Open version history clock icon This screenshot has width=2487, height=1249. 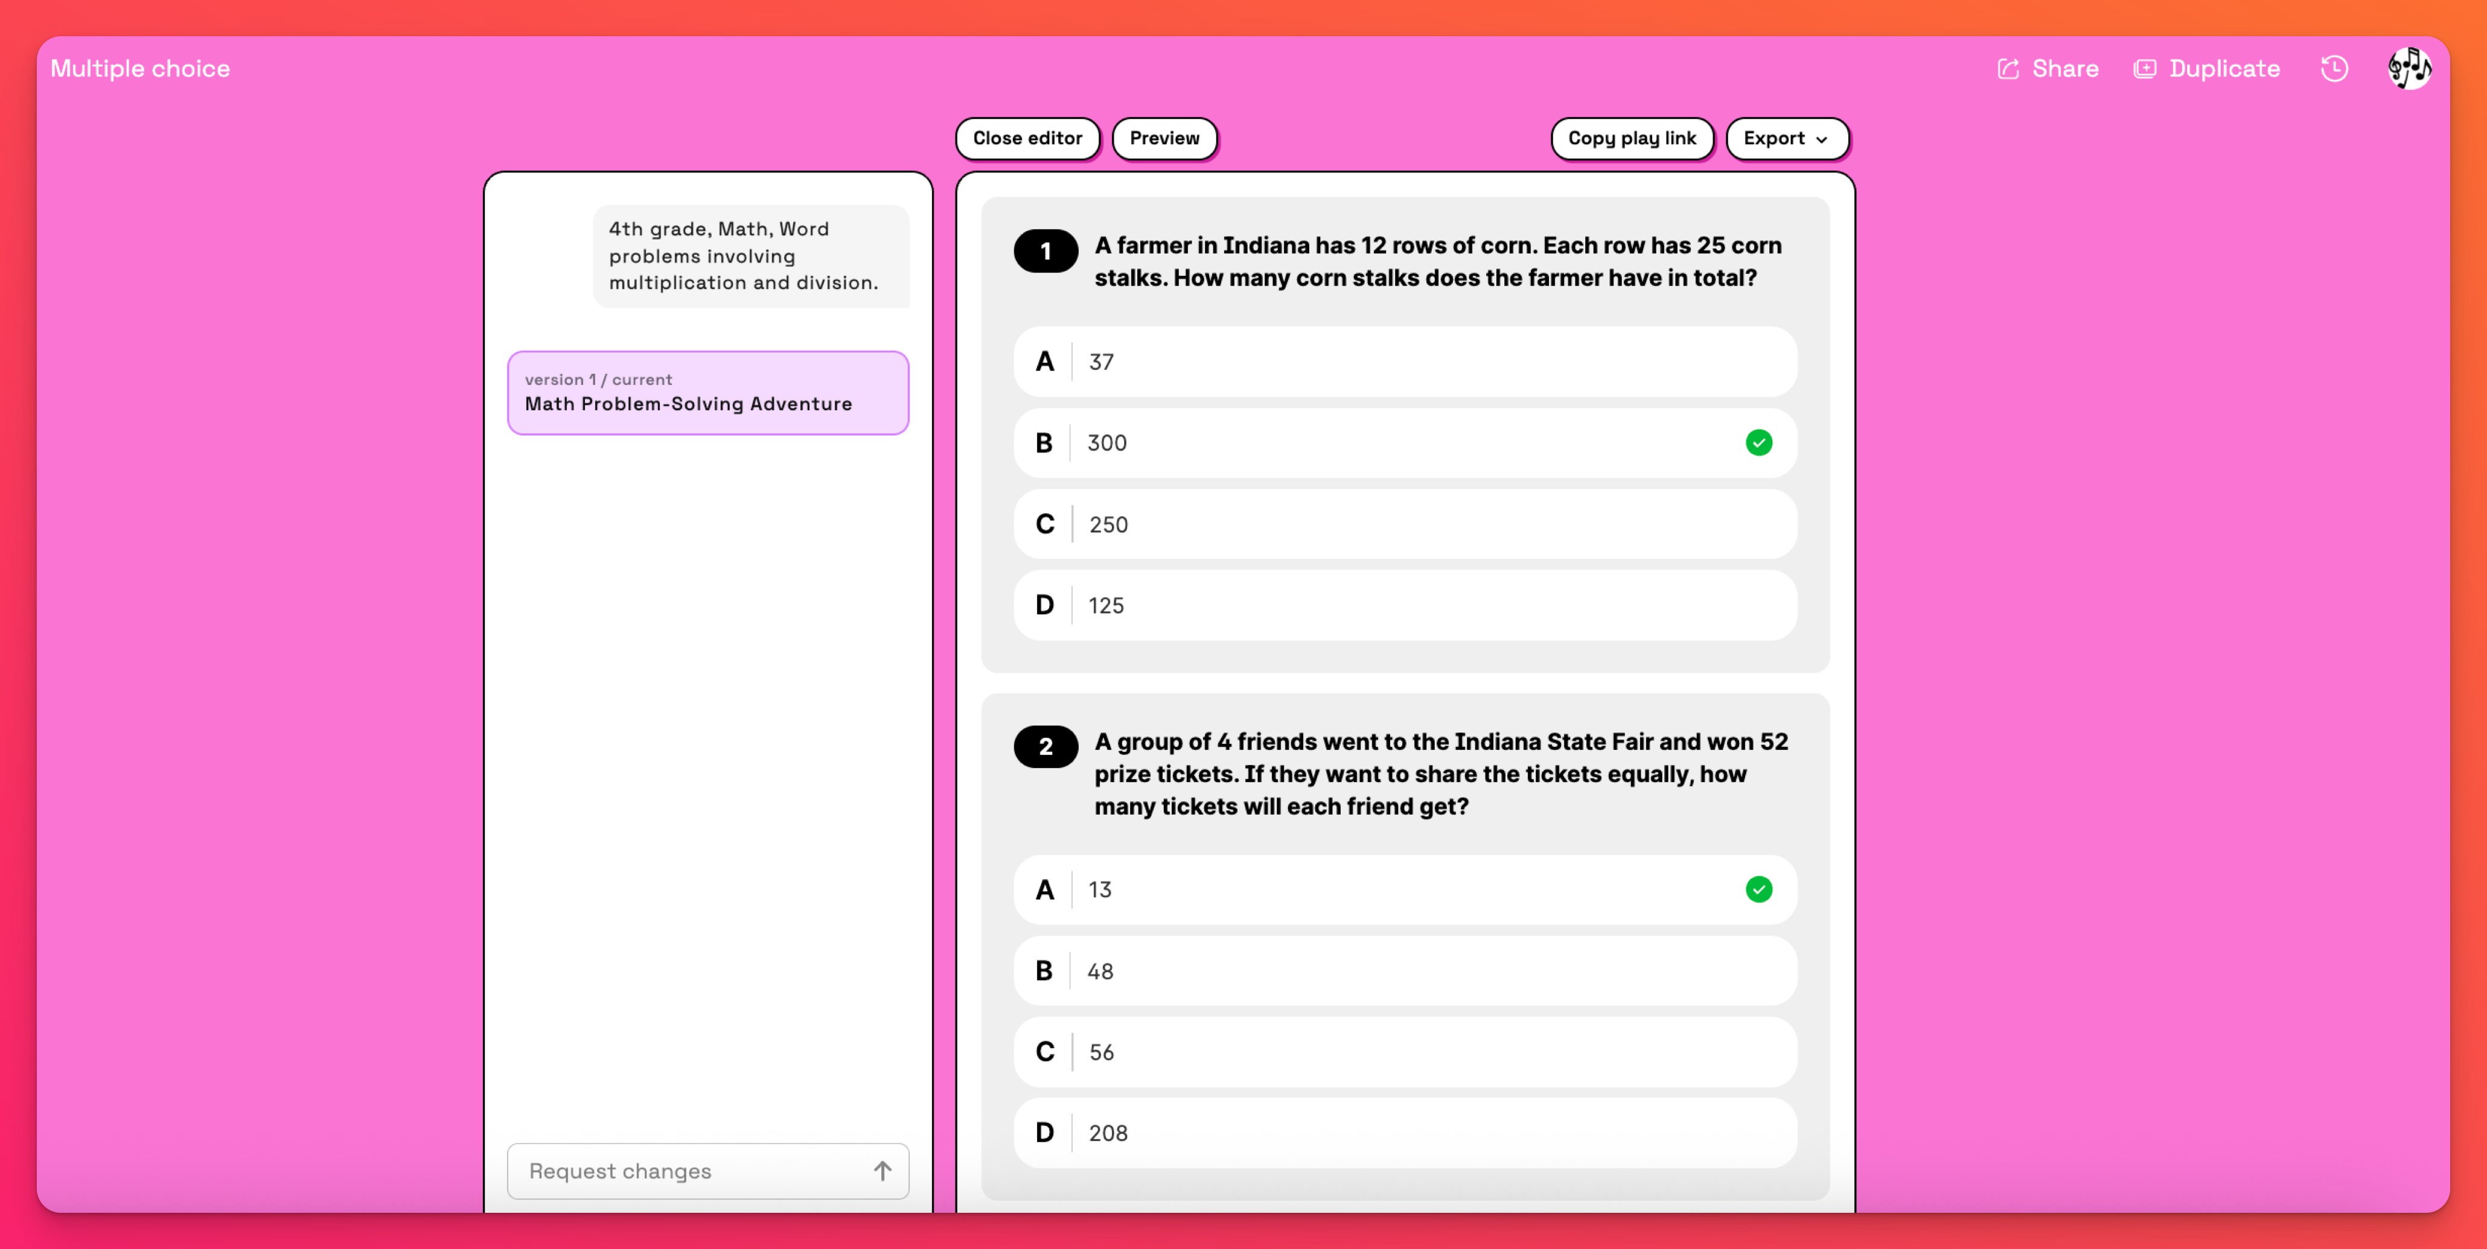pos(2334,69)
